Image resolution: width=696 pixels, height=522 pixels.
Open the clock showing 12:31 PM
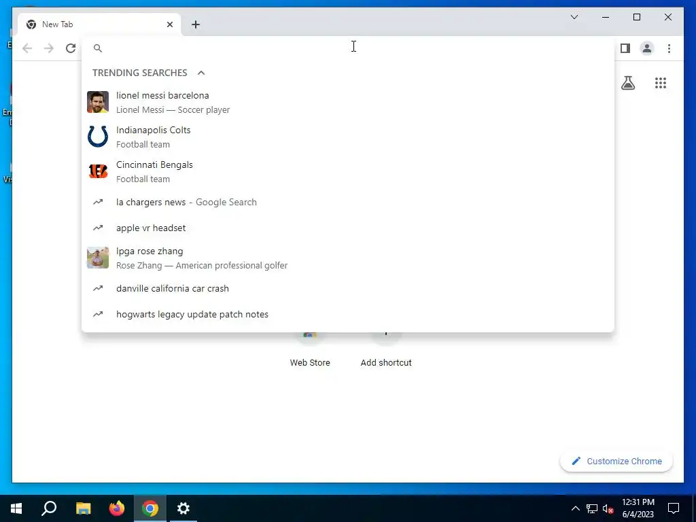638,508
